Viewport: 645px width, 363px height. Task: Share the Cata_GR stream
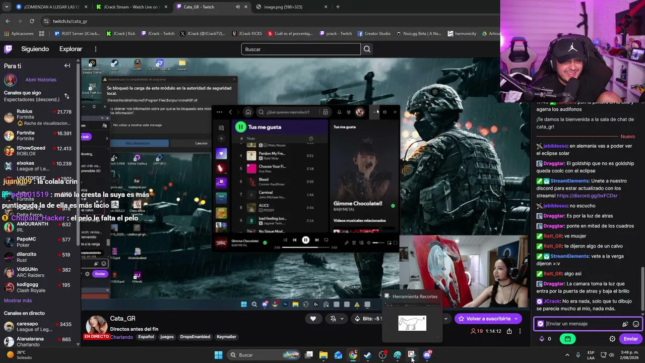pyautogui.click(x=509, y=331)
